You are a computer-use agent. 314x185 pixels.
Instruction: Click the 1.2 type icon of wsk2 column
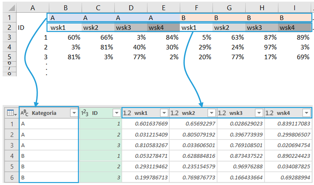click(175, 113)
